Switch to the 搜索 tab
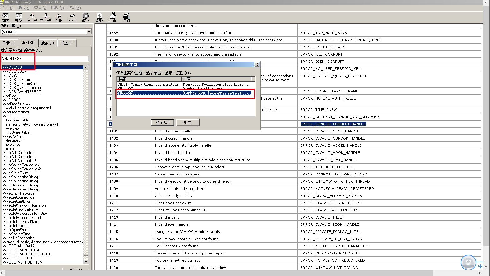490x276 pixels. 47,43
